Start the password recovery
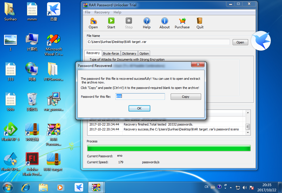Screen dimensions: 282x193 (x=111, y=23)
